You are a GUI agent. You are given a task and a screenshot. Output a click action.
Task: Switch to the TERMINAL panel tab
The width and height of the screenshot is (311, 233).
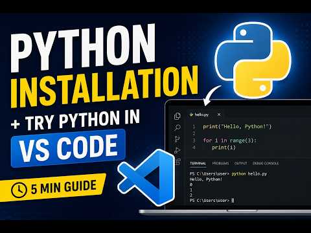pyautogui.click(x=198, y=163)
